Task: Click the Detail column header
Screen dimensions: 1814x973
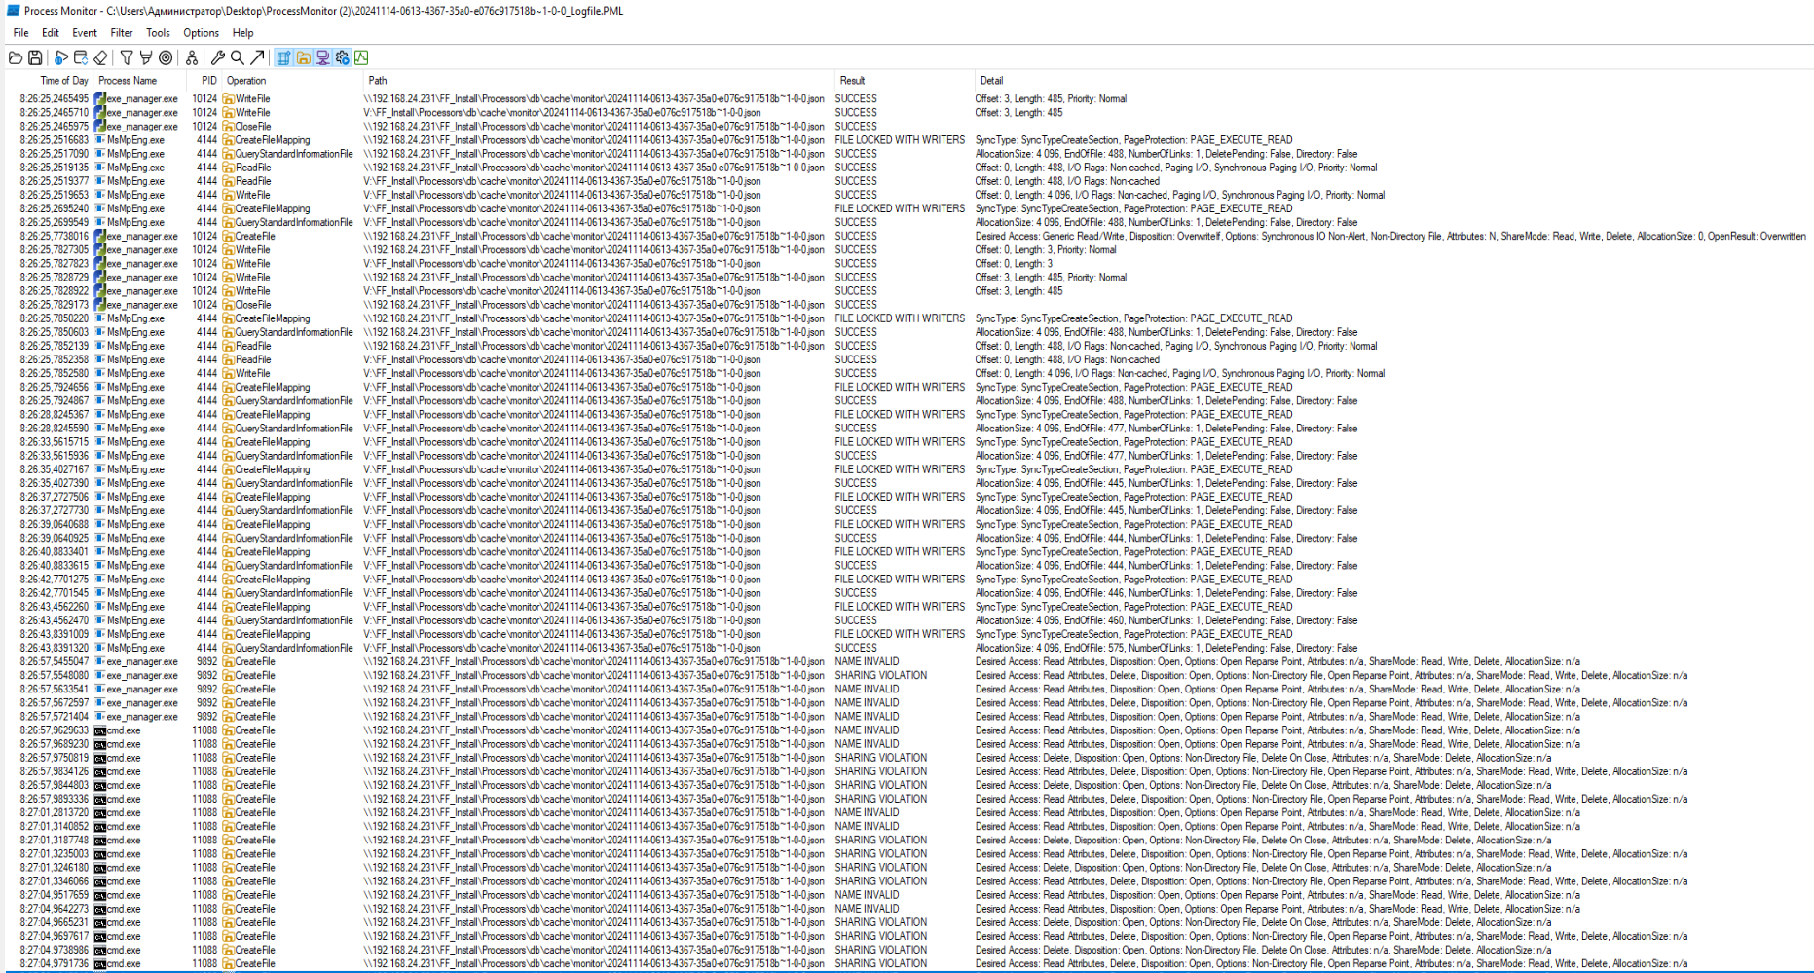Action: coord(991,81)
